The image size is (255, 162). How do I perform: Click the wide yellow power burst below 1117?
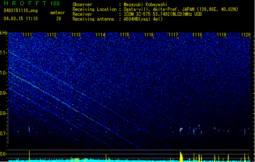click(x=181, y=157)
